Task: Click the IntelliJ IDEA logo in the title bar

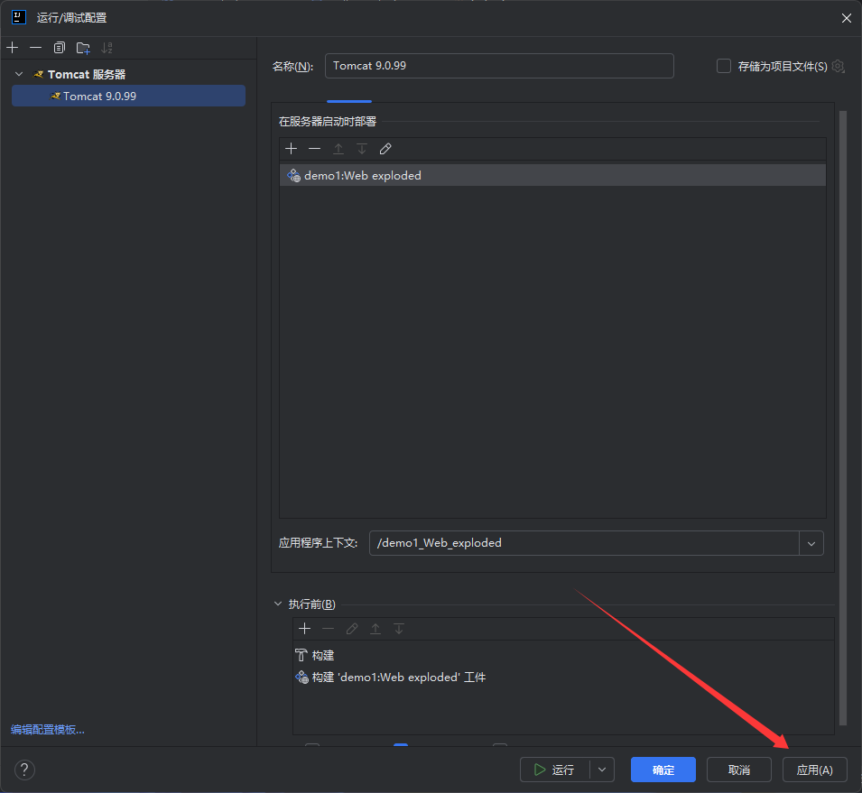Action: (19, 17)
